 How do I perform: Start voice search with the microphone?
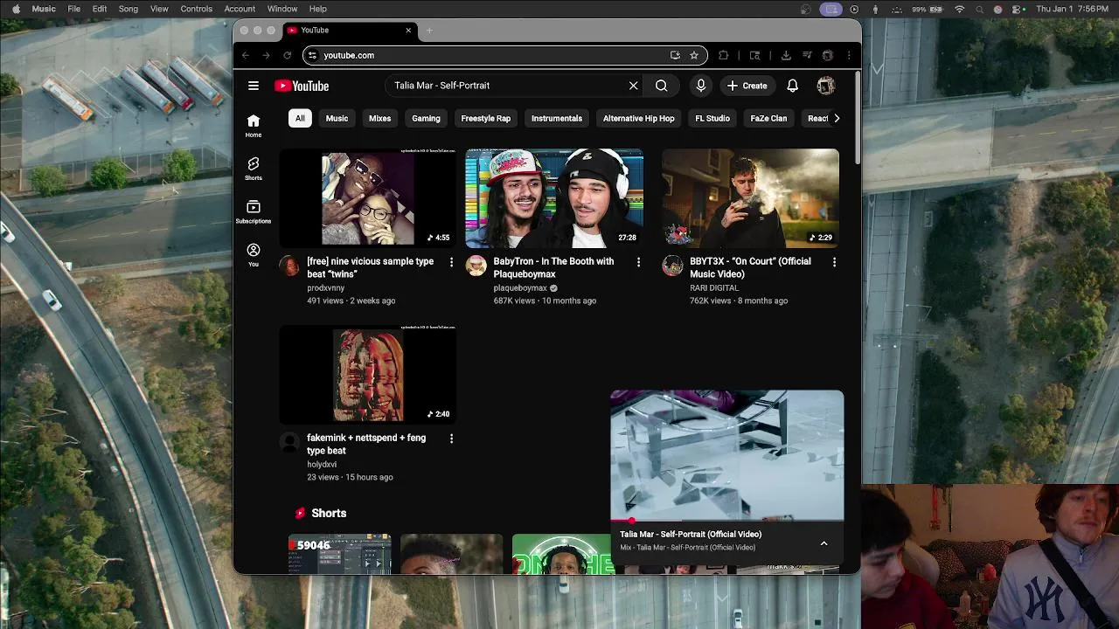700,86
